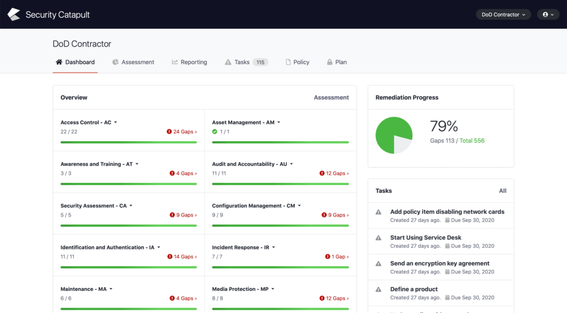Click the 115 tasks count badge
The width and height of the screenshot is (567, 313).
(x=260, y=62)
